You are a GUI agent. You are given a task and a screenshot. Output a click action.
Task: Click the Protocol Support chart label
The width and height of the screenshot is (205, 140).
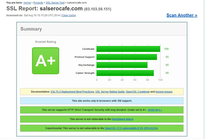pyautogui.click(x=85, y=57)
